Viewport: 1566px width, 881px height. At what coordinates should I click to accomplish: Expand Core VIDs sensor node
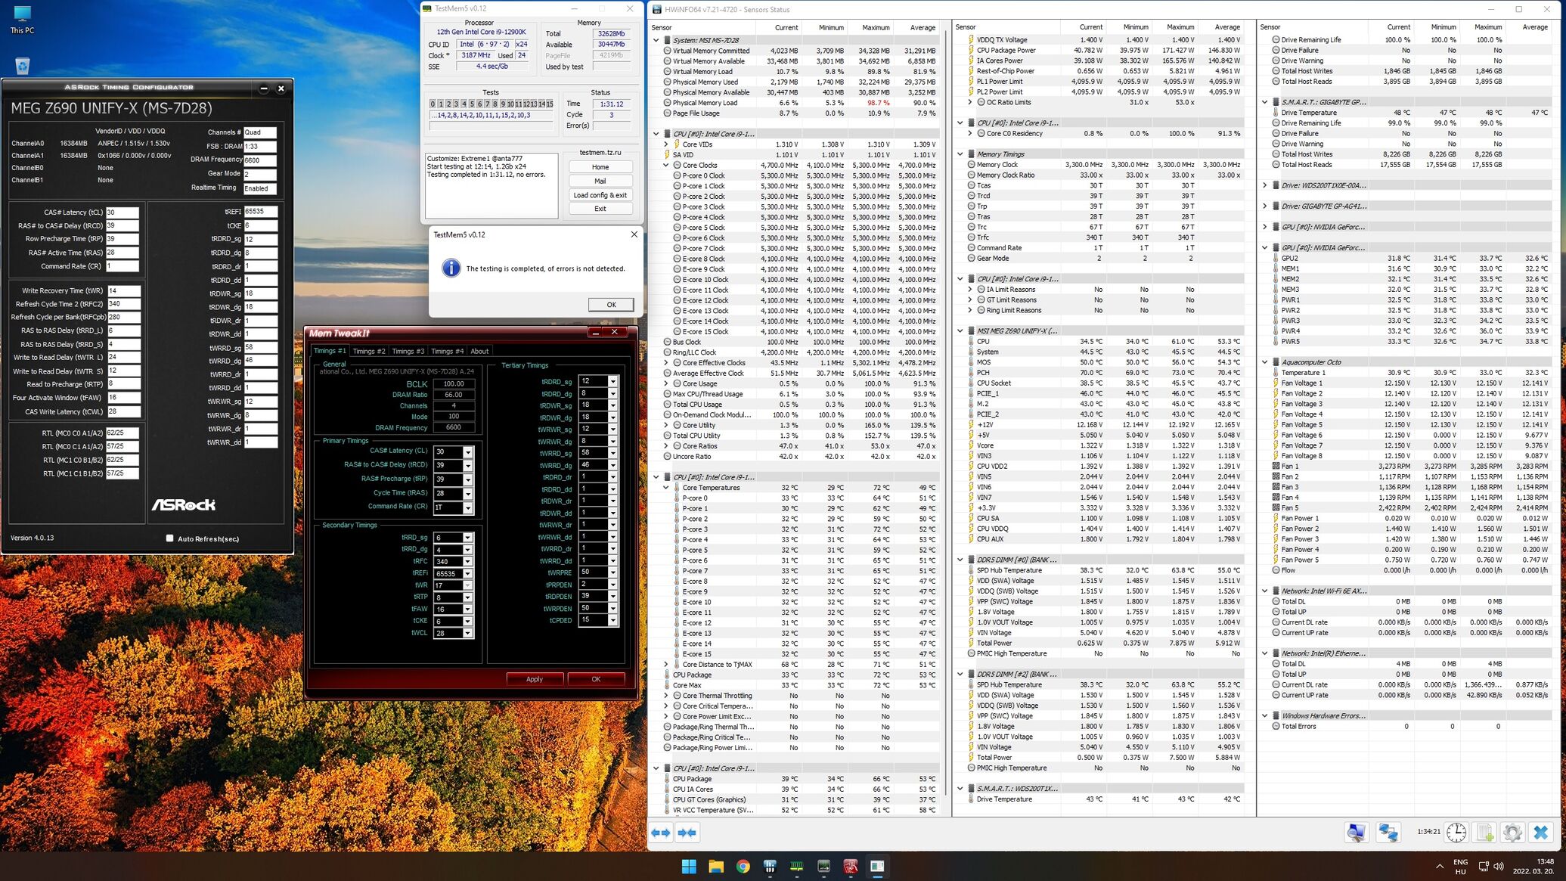[x=666, y=144]
